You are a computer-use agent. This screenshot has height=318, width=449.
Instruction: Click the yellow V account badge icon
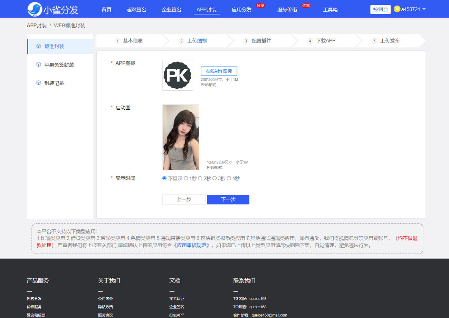point(397,9)
